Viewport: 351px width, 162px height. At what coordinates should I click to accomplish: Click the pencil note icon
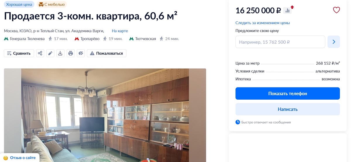pyautogui.click(x=50, y=53)
